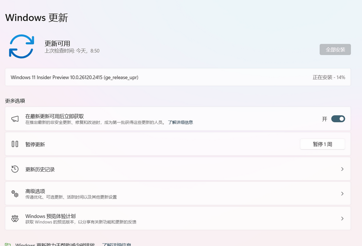Image resolution: width=362 pixels, height=246 pixels.
Task: Click the Windows Insider Program hearts icon
Action: click(15, 219)
